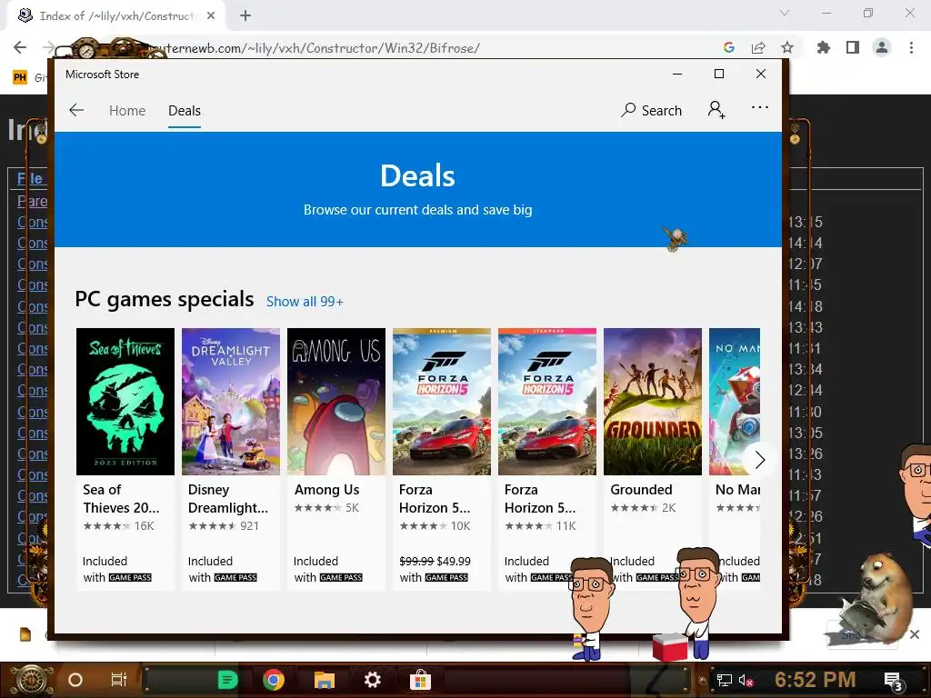This screenshot has height=698, width=931.
Task: Open Forza Horizon 5 Premium cover
Action: click(442, 401)
